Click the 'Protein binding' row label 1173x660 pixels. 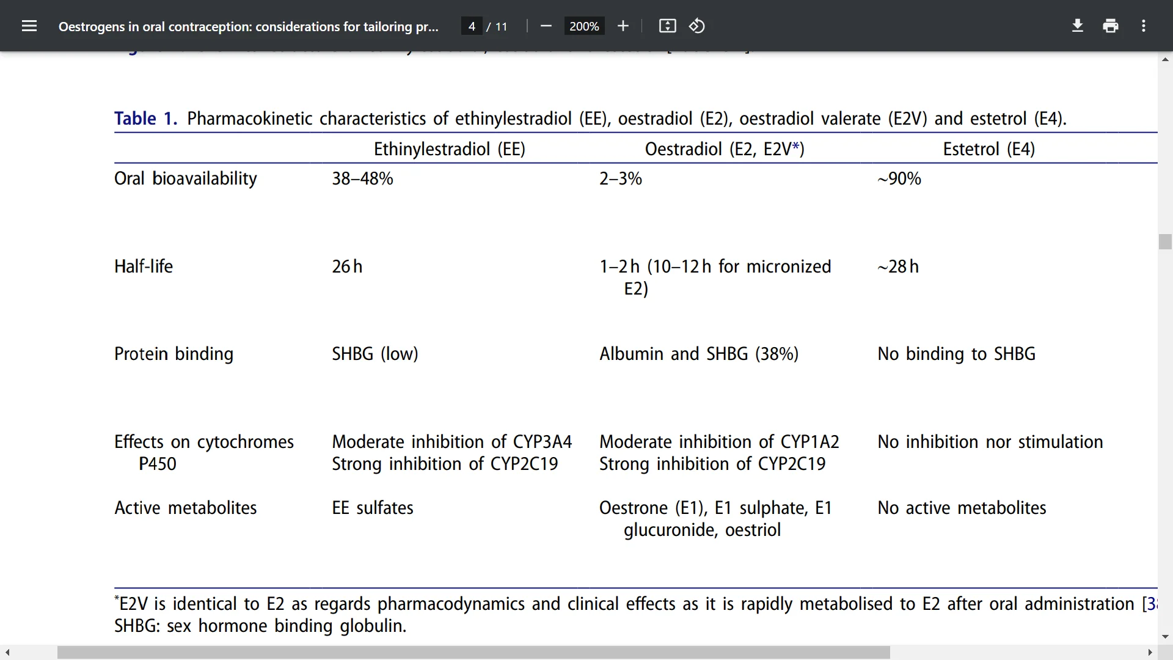[x=174, y=354]
